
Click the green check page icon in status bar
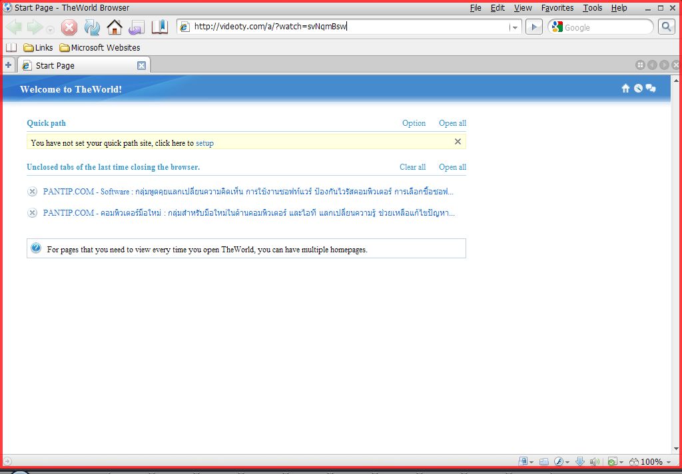[613, 461]
